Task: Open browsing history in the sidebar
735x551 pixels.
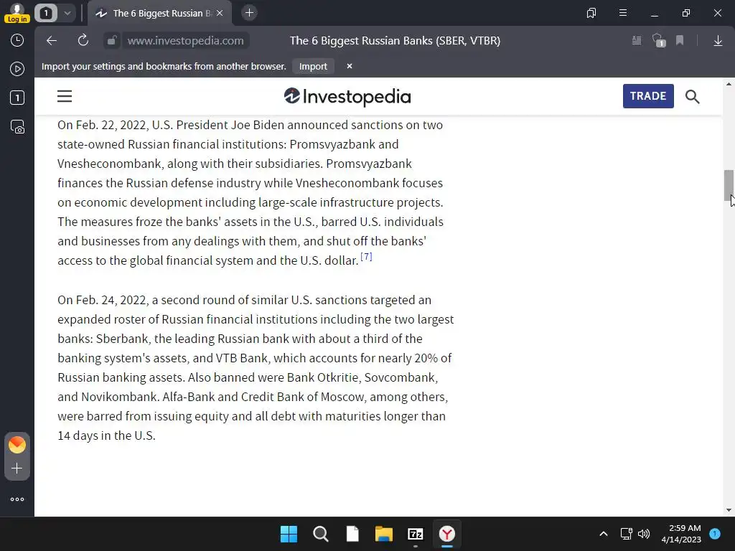Action: (x=17, y=40)
